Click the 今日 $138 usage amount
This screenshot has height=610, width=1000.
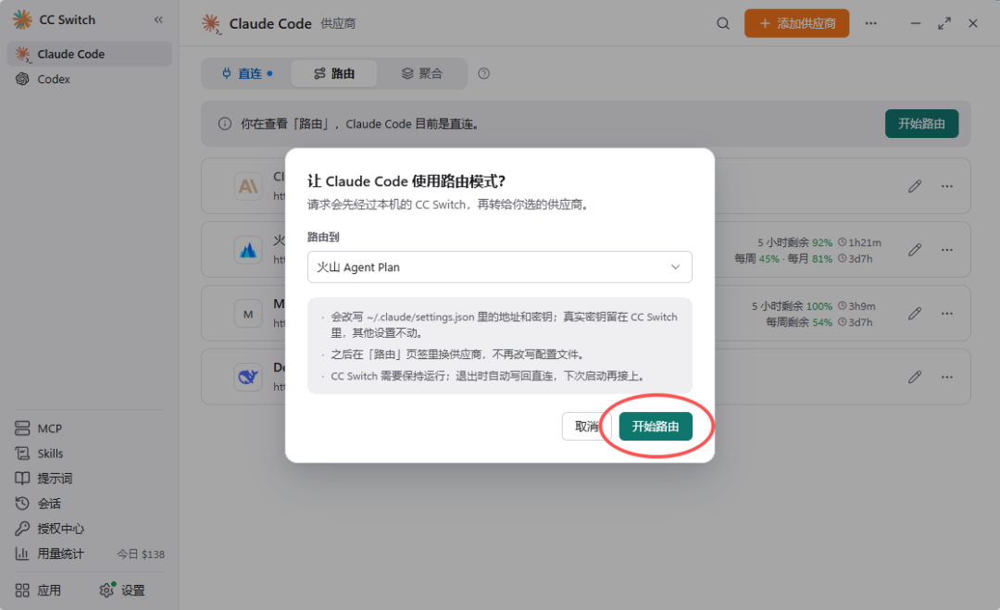[x=141, y=554]
